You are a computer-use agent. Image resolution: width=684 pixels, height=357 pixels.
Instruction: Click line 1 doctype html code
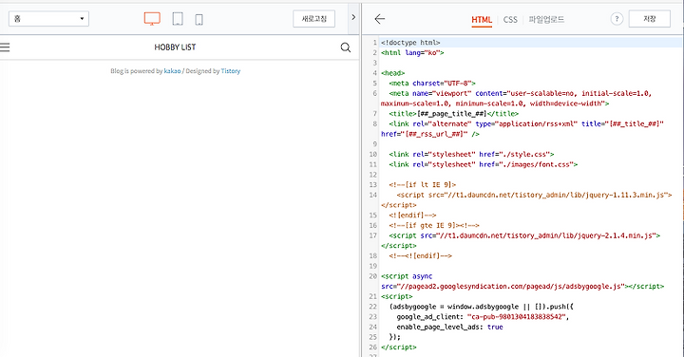point(410,43)
